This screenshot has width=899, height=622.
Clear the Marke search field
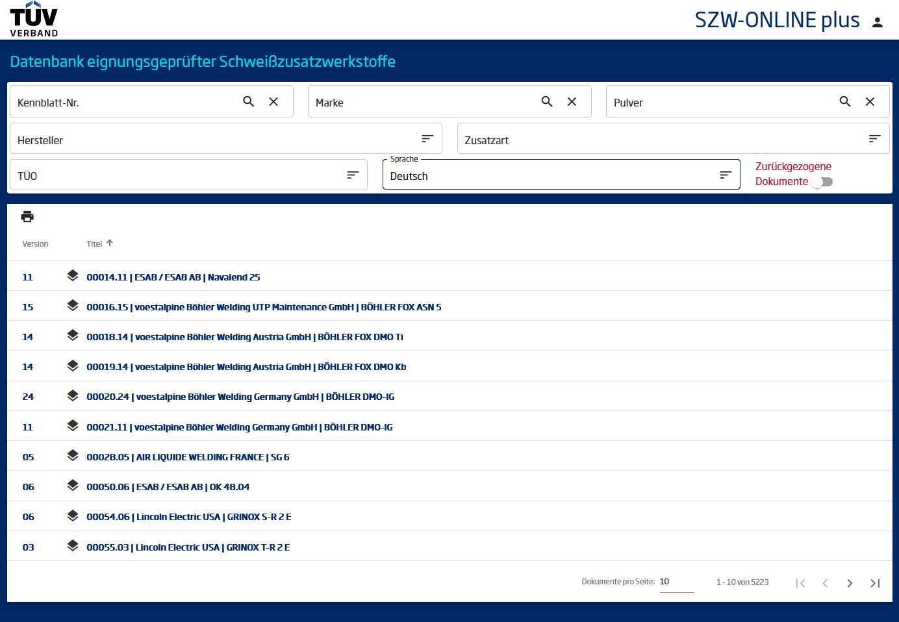[572, 101]
